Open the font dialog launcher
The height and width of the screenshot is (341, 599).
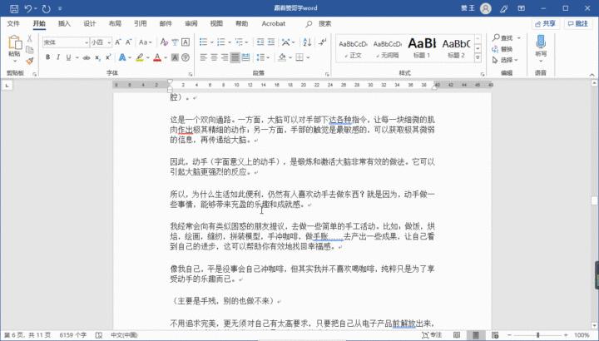click(x=191, y=74)
